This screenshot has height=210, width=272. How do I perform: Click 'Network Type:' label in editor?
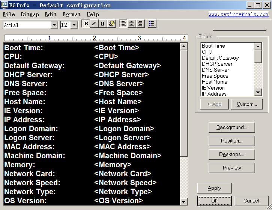(x=30, y=192)
